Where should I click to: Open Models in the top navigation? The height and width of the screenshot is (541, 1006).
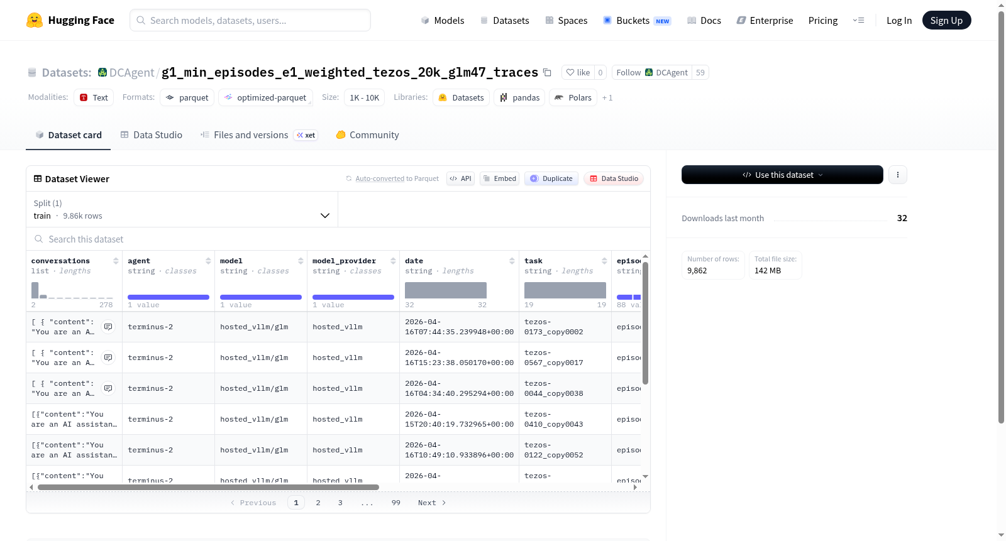tap(443, 21)
